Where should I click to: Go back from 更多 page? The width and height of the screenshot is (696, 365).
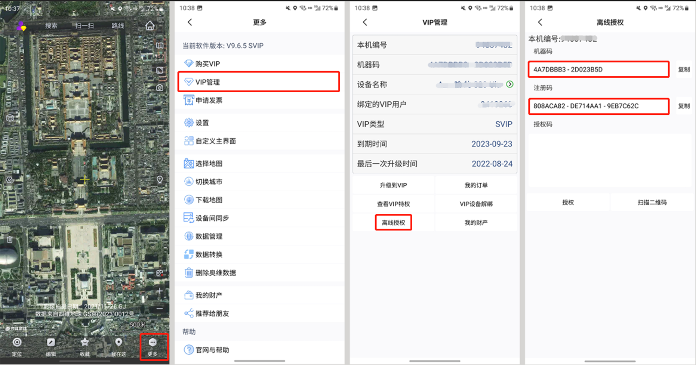190,22
